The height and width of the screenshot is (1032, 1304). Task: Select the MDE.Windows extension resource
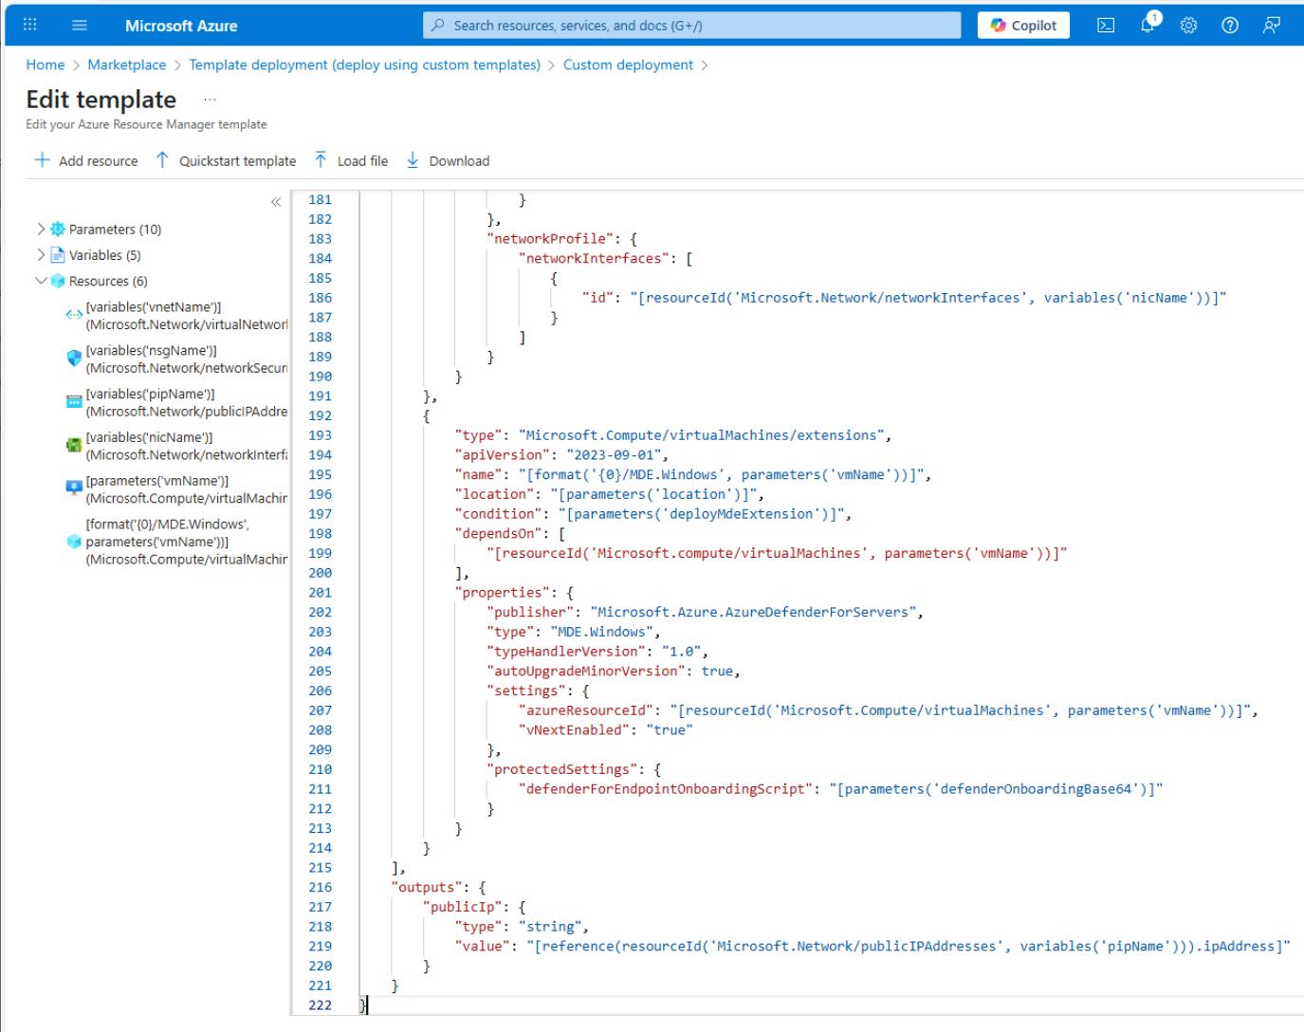[x=186, y=542]
